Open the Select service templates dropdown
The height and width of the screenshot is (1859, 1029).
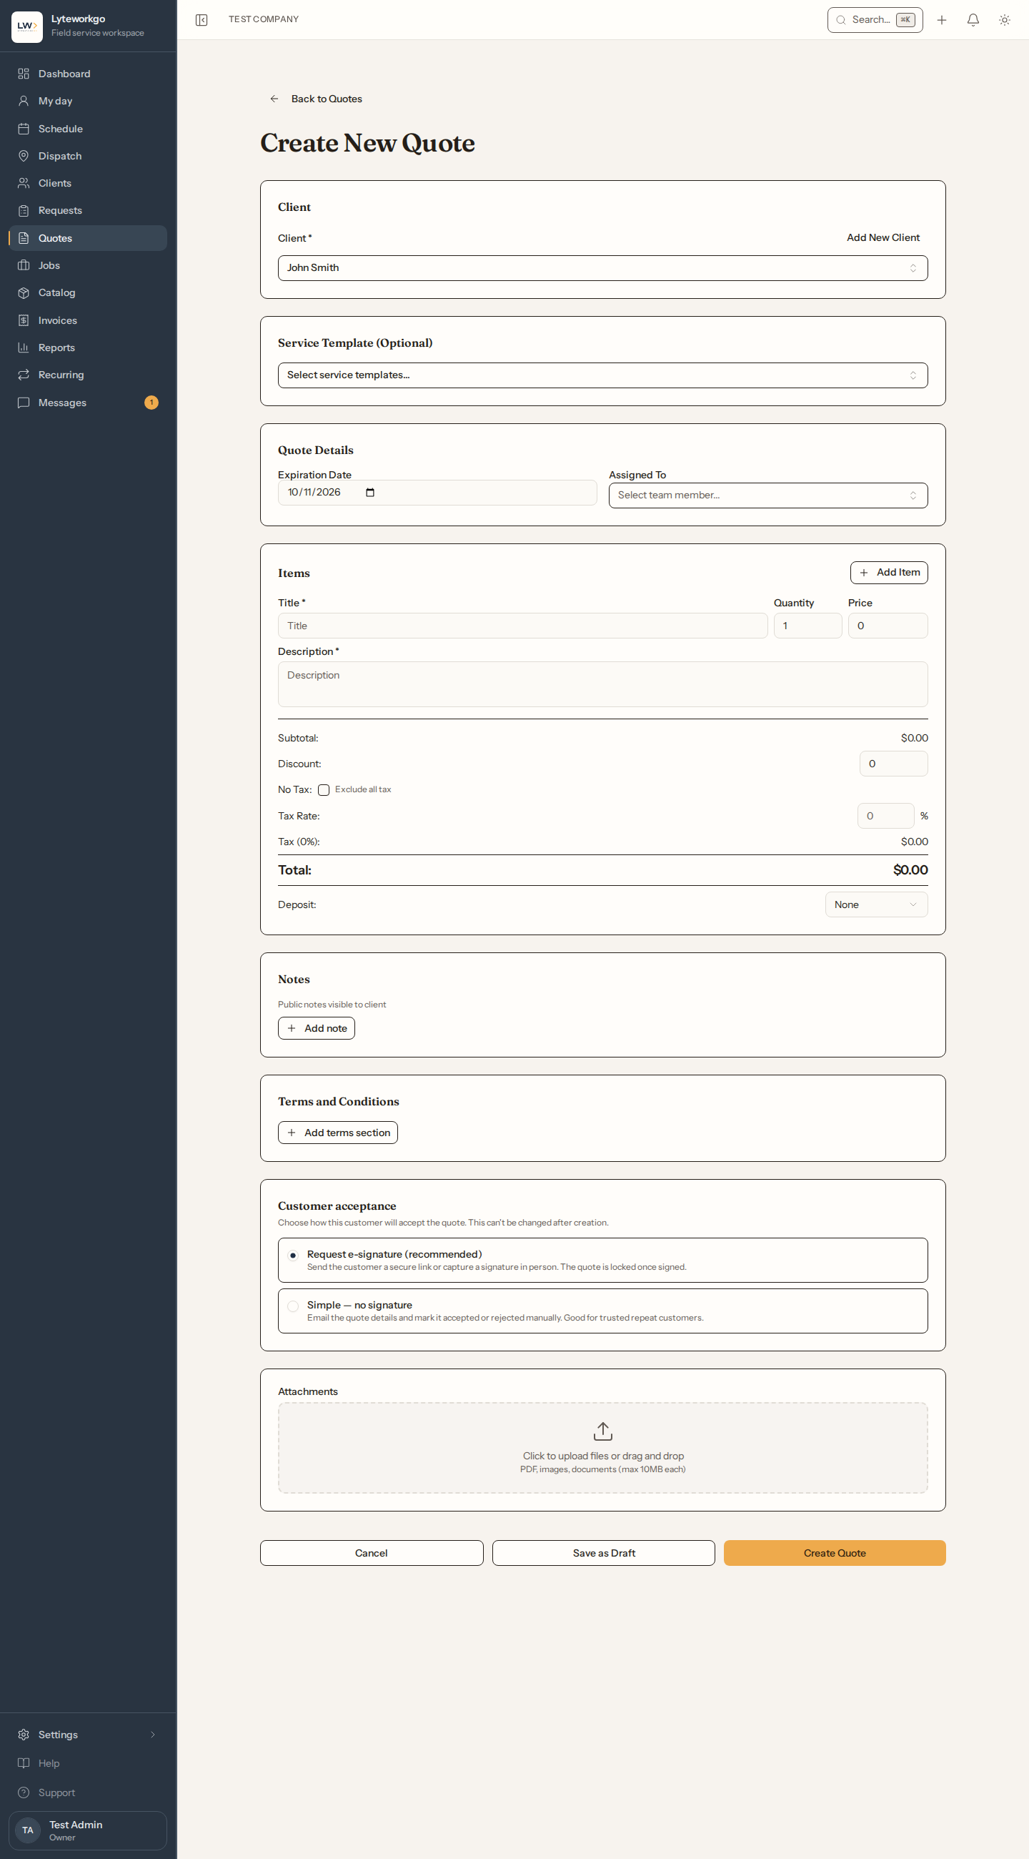[x=602, y=375]
